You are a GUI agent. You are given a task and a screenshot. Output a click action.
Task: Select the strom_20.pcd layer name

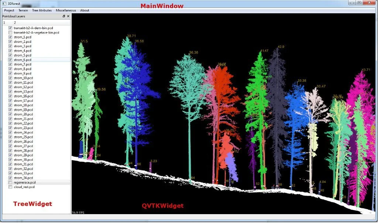point(23,114)
